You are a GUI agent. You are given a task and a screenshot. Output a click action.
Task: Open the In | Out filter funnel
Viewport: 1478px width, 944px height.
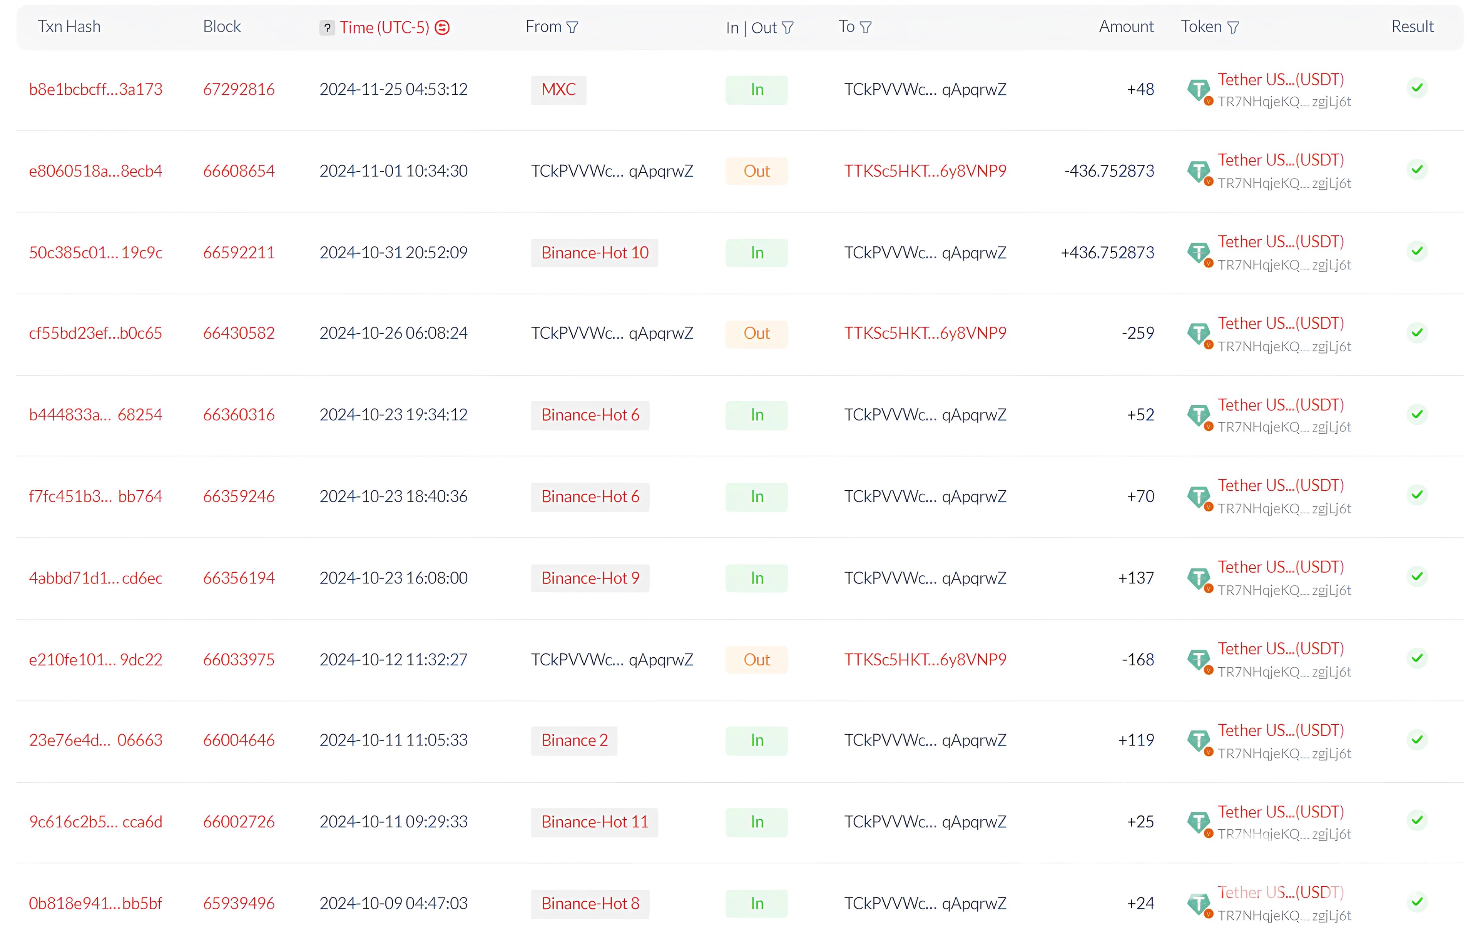(787, 28)
